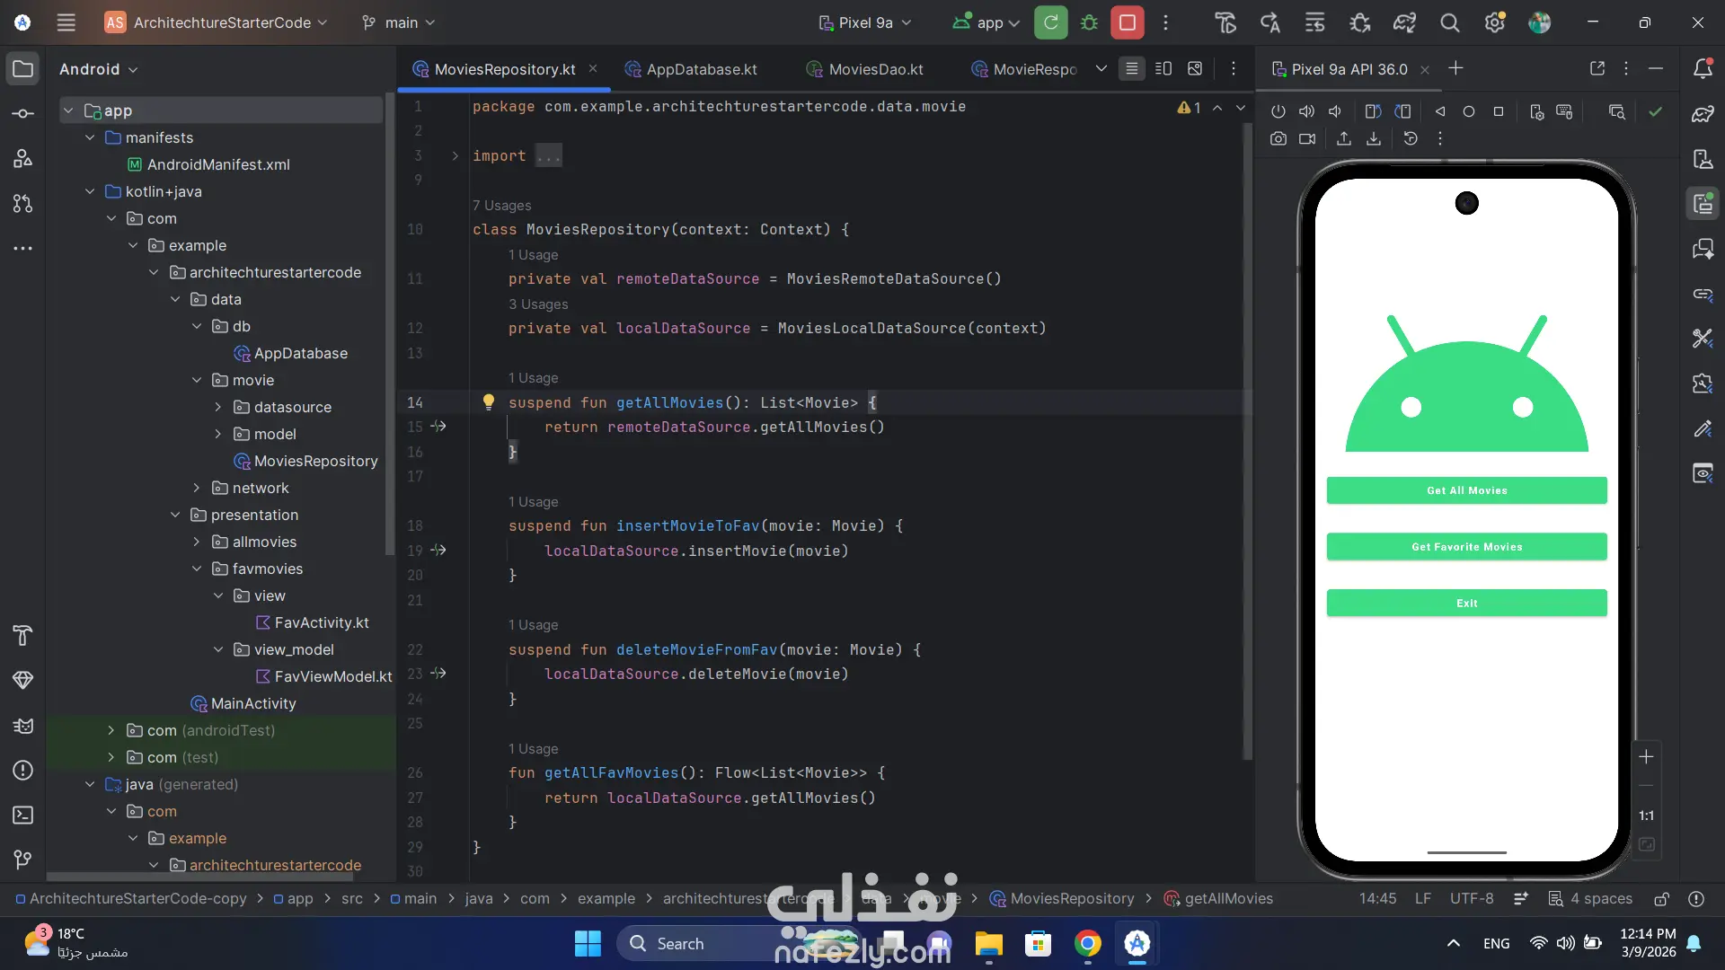Stop the running app with the red stop button
Screen dimensions: 1725x970
coord(1127,22)
